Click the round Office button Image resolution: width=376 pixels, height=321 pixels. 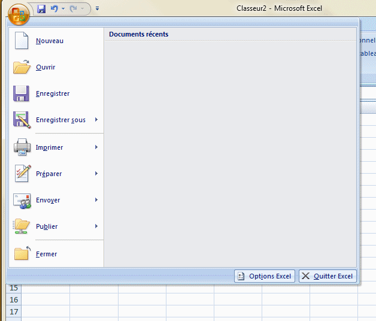click(x=19, y=12)
